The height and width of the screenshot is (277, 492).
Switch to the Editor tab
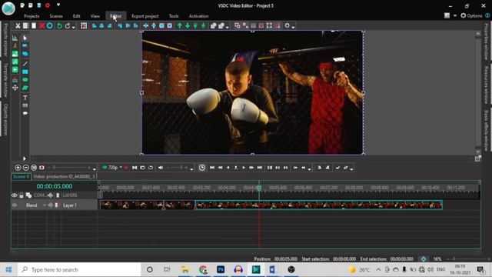coord(116,16)
